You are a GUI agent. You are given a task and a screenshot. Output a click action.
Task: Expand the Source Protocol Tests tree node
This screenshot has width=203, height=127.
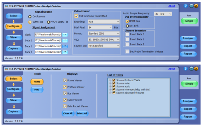click(110, 80)
